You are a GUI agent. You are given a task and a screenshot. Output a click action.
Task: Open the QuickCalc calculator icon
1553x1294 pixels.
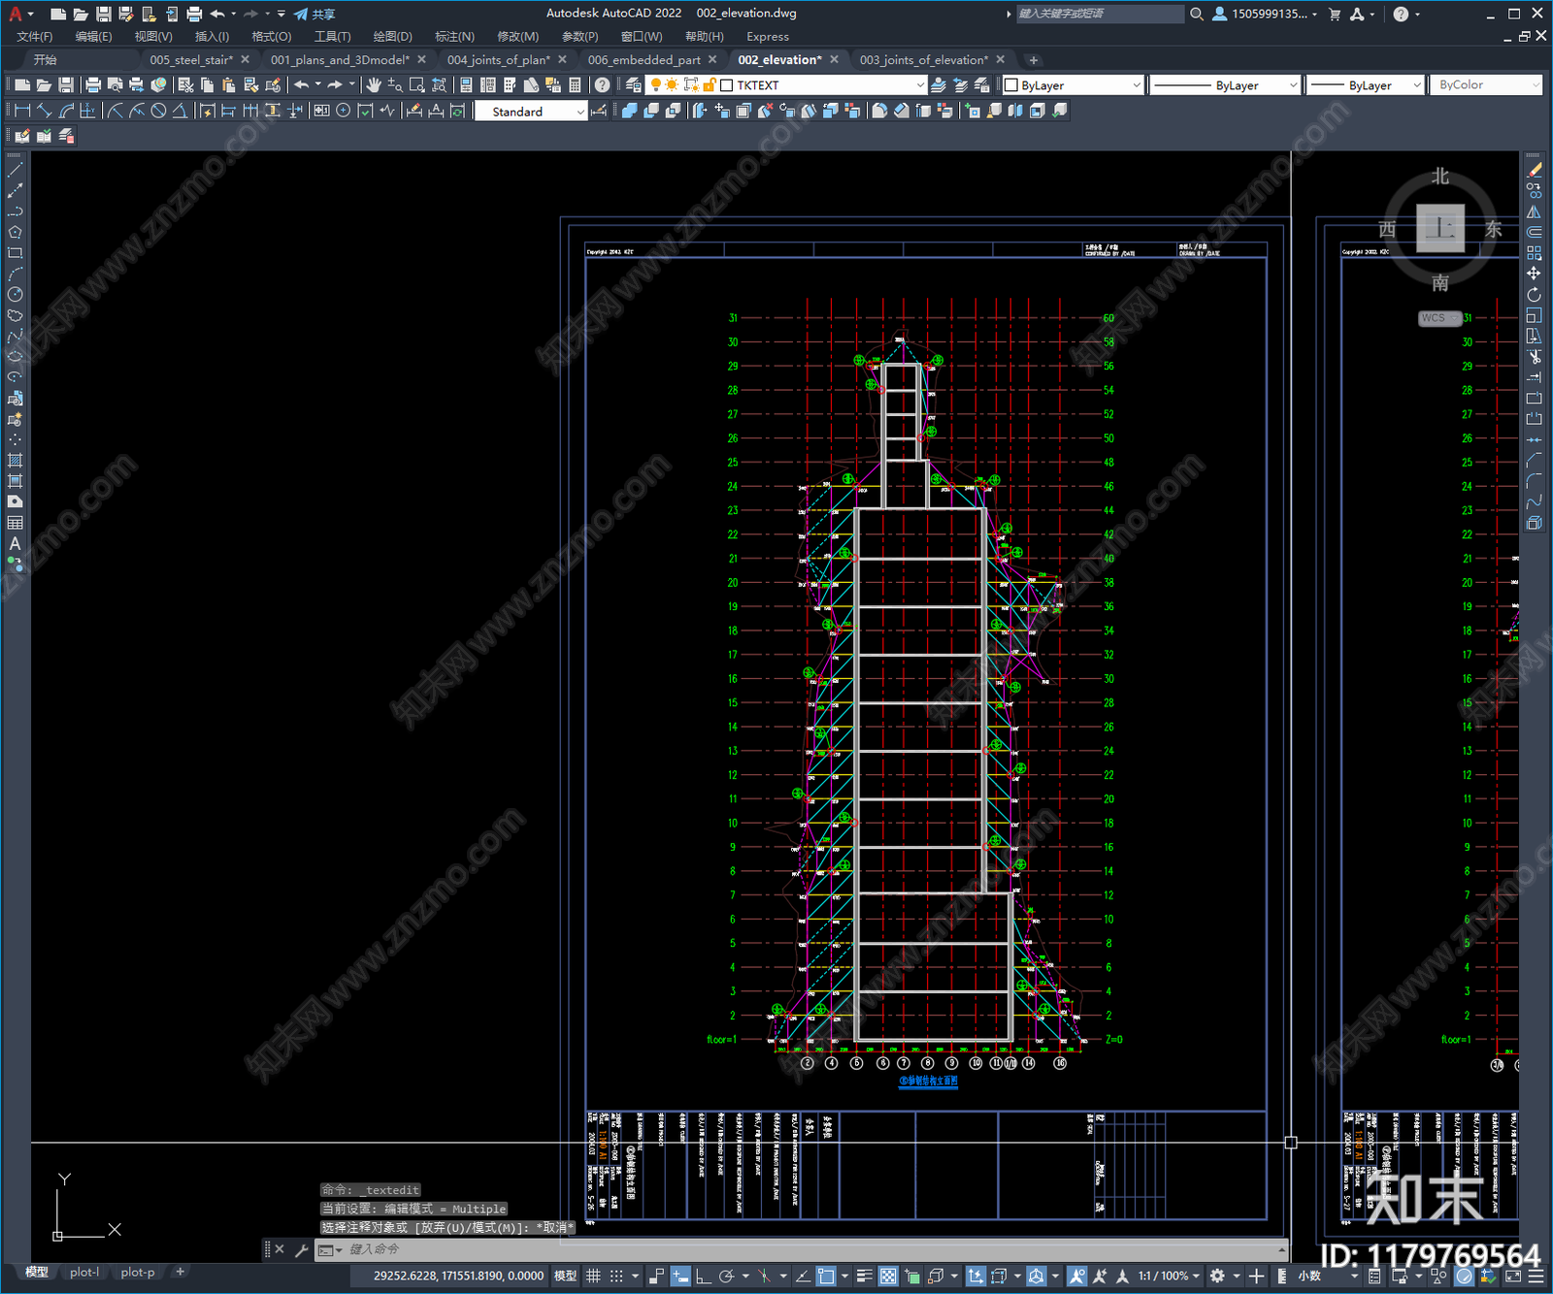(575, 85)
